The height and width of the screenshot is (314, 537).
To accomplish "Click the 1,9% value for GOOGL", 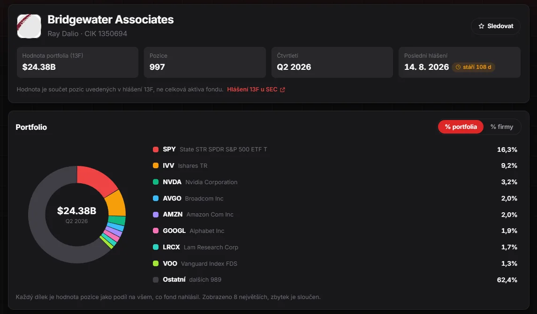I will point(509,231).
